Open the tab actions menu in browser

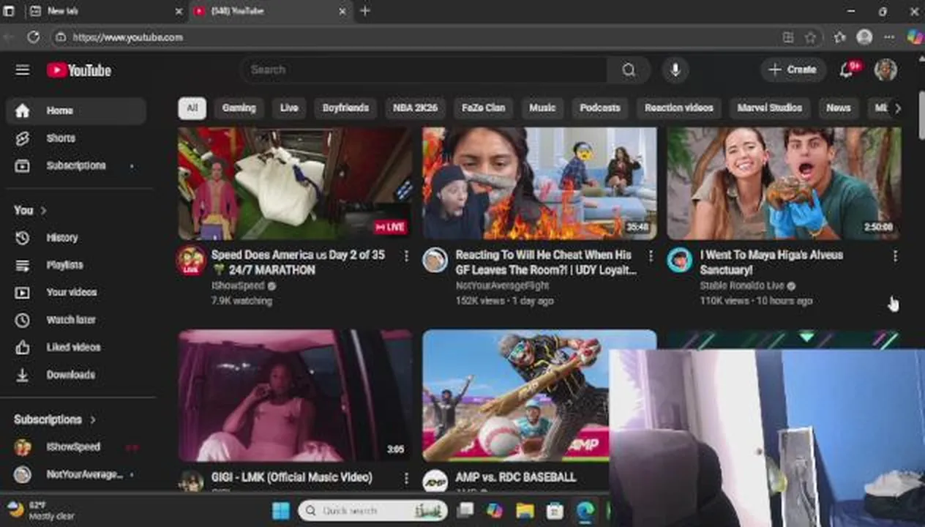pyautogui.click(x=9, y=11)
